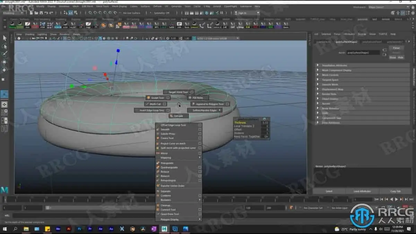Click option box beside Target Weld Tool
Viewport: 416px width, 234px height.
point(192,92)
